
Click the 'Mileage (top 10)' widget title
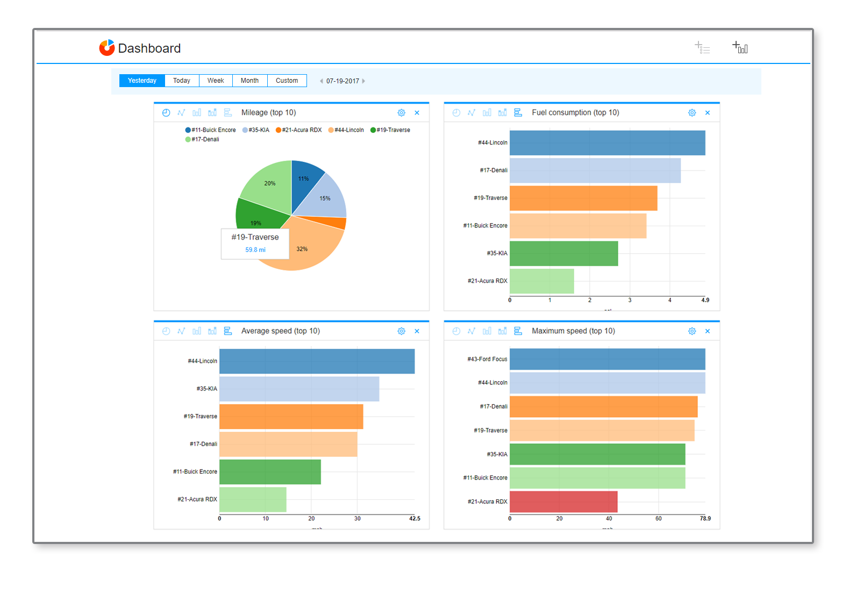pyautogui.click(x=268, y=113)
